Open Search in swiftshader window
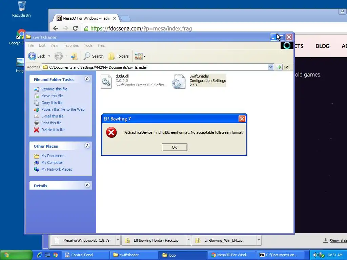Image resolution: width=347 pixels, height=260 pixels. coord(94,56)
